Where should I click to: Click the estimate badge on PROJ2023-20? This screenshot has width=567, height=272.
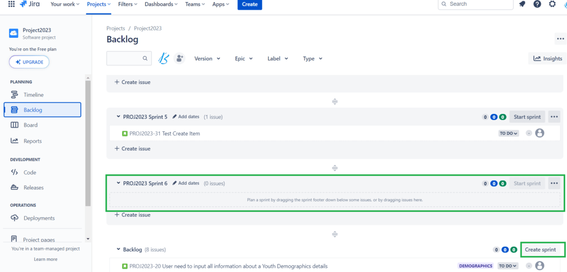[529, 266]
